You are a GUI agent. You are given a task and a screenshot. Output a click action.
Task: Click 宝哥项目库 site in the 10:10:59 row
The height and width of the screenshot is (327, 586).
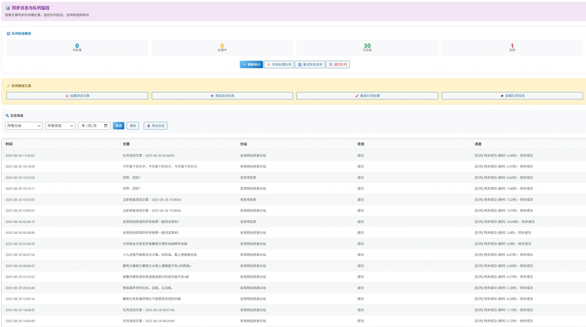248,178
